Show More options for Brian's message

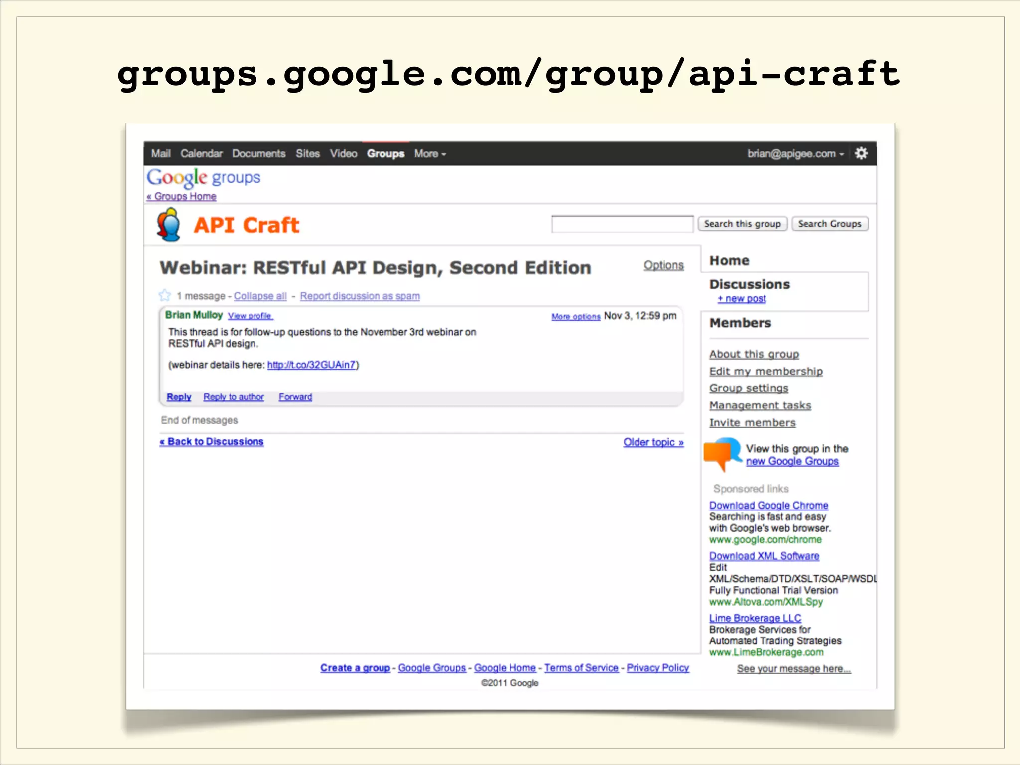pyautogui.click(x=575, y=316)
